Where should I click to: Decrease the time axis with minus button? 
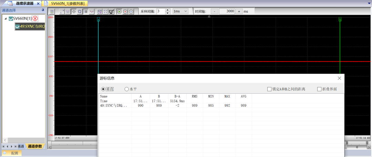[x=215, y=11]
